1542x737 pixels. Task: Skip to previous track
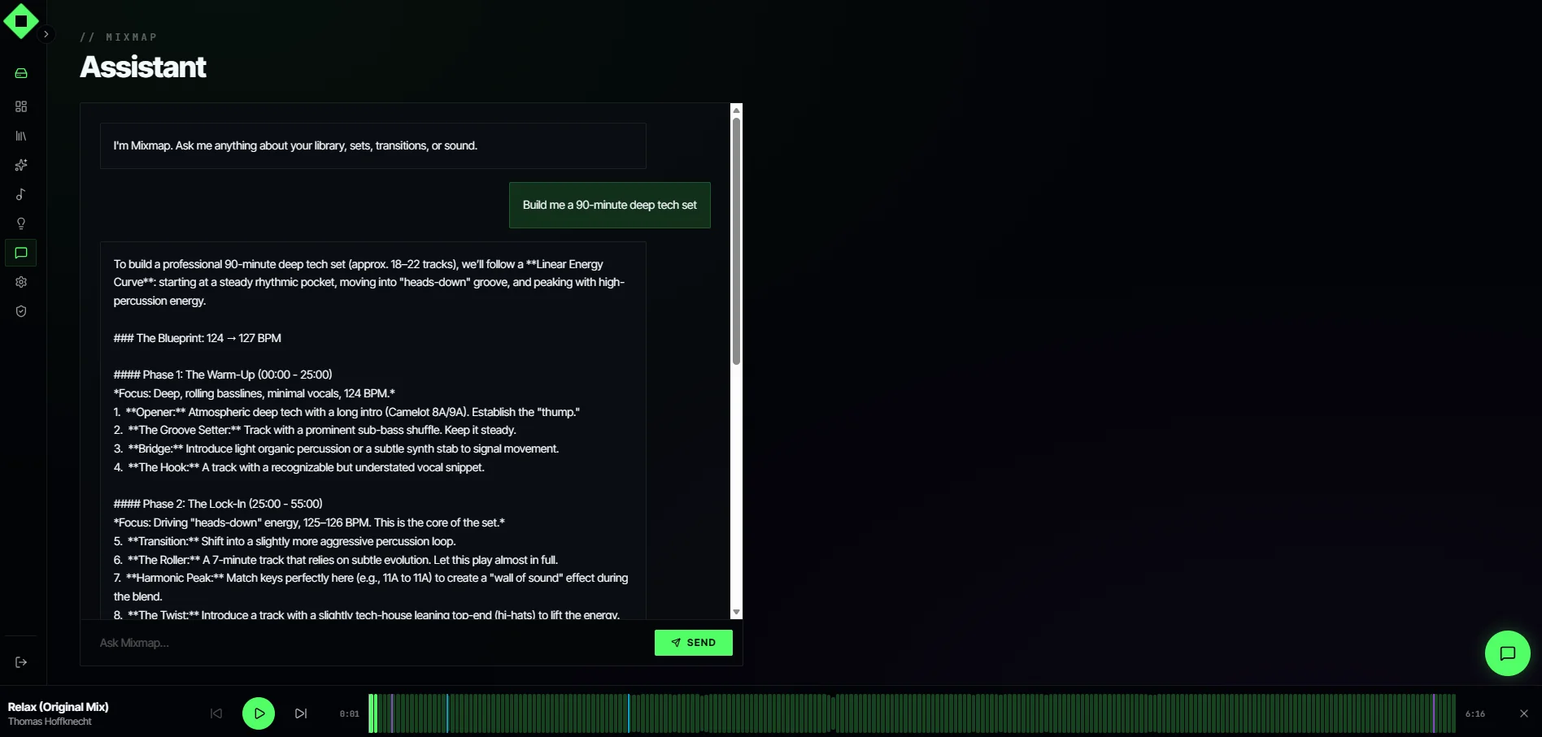(216, 713)
